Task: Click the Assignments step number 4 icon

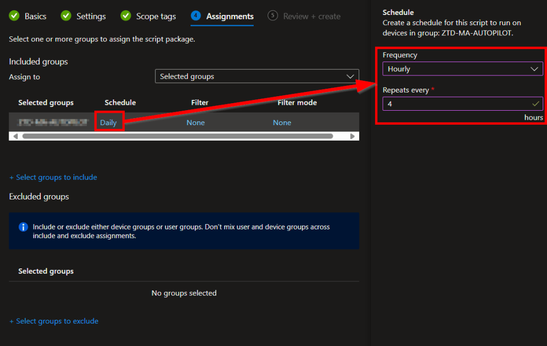Action: click(x=196, y=16)
